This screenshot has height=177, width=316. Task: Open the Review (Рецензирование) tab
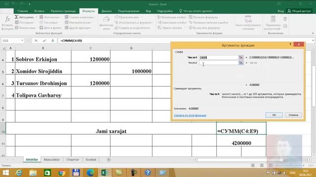(128, 11)
